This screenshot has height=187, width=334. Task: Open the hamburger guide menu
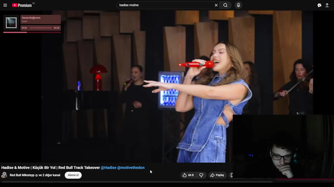pos(5,5)
